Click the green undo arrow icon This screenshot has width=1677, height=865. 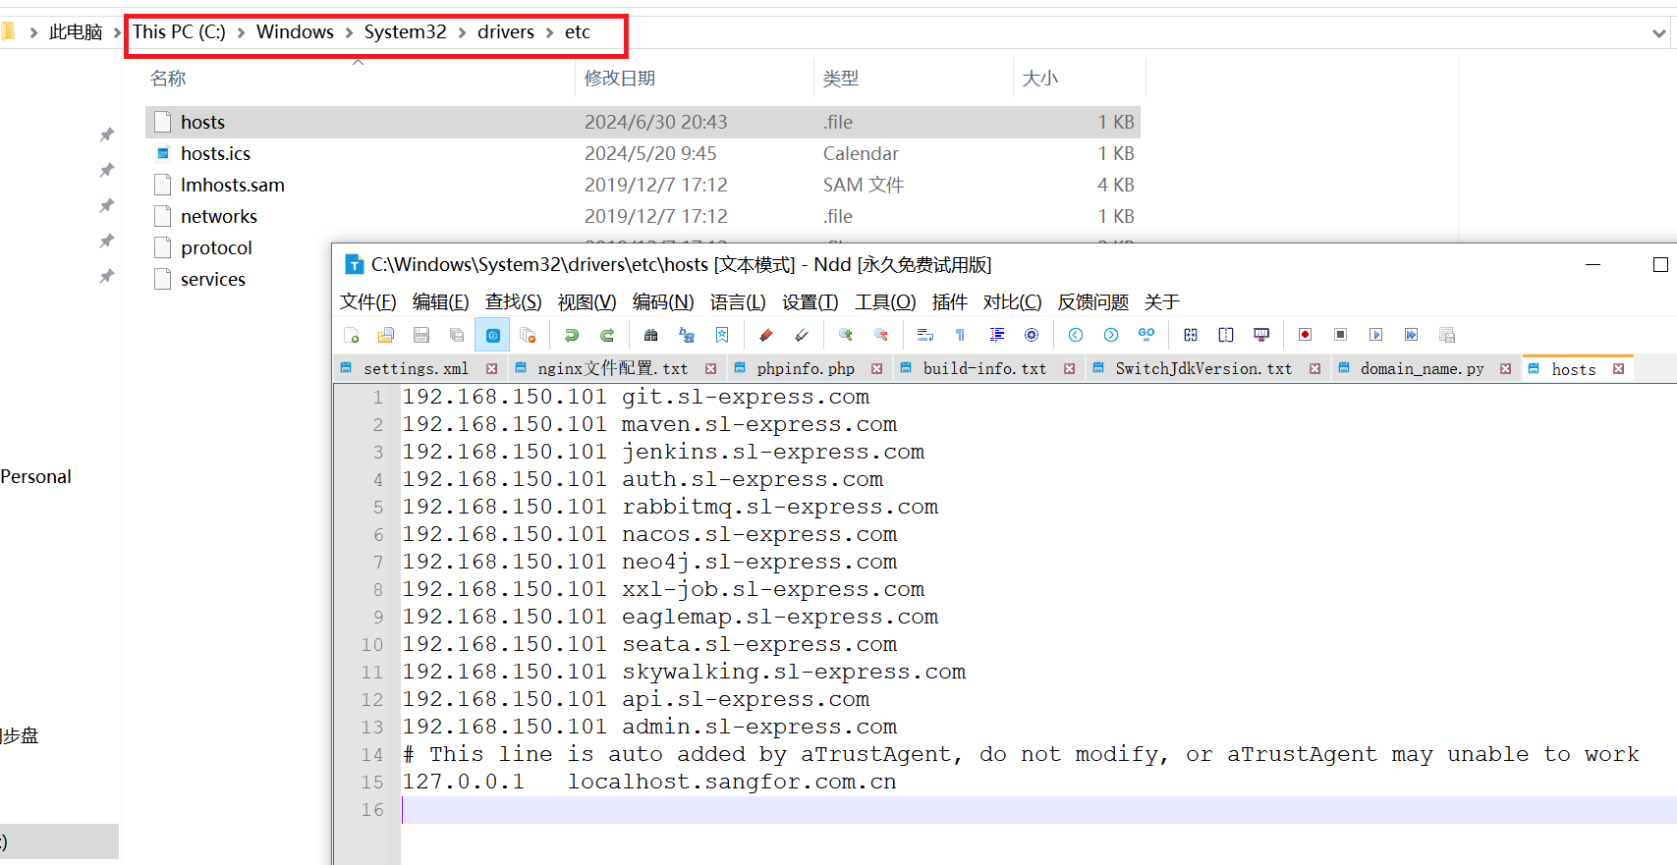pos(572,335)
